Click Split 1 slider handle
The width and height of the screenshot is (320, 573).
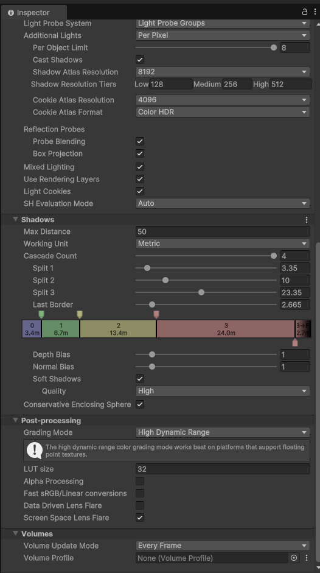(x=147, y=268)
